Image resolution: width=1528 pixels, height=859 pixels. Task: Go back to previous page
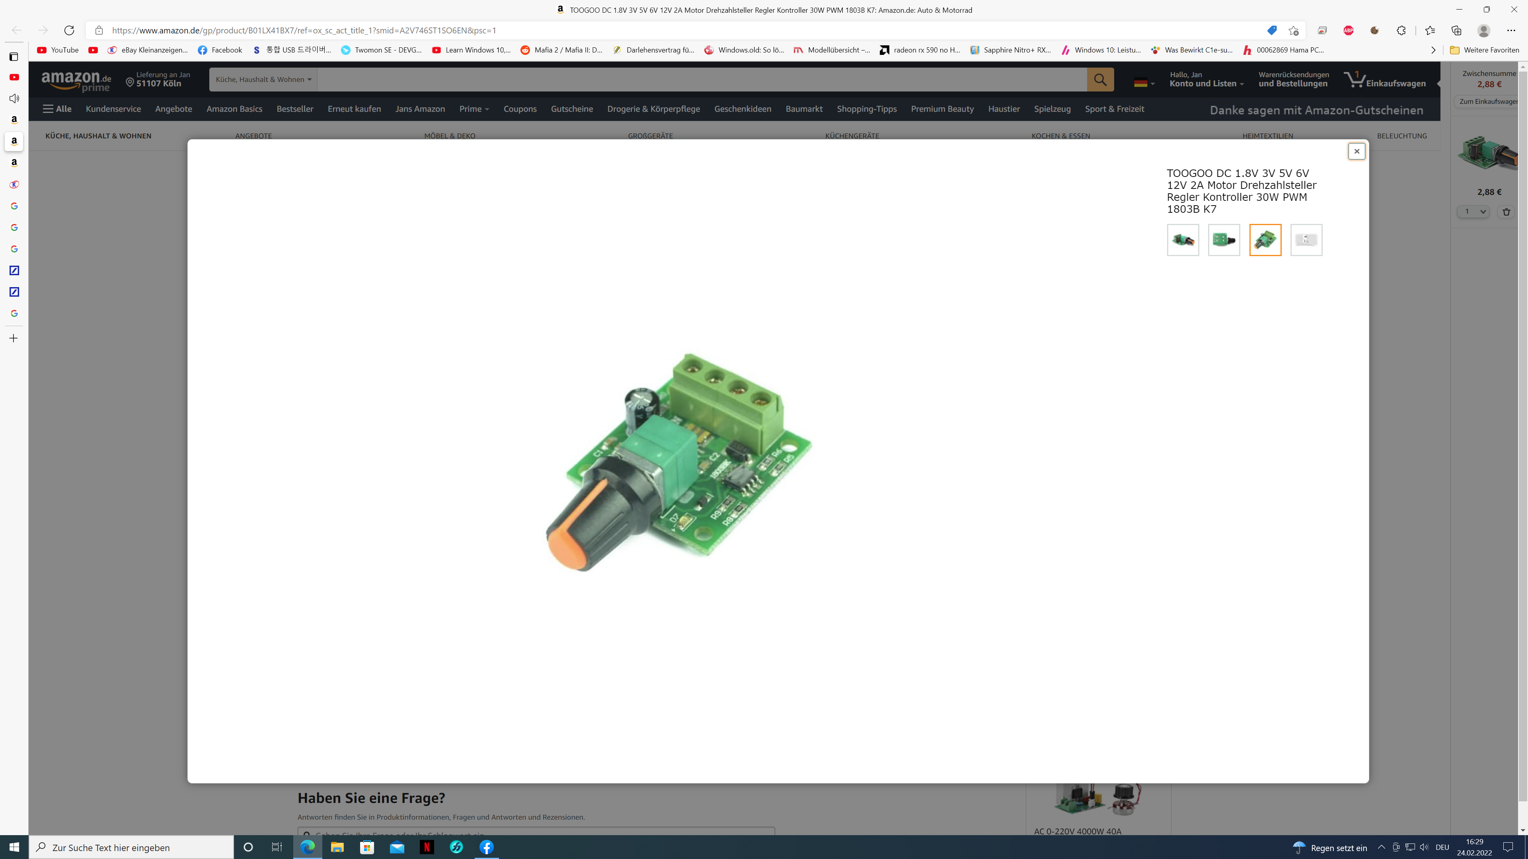click(17, 30)
